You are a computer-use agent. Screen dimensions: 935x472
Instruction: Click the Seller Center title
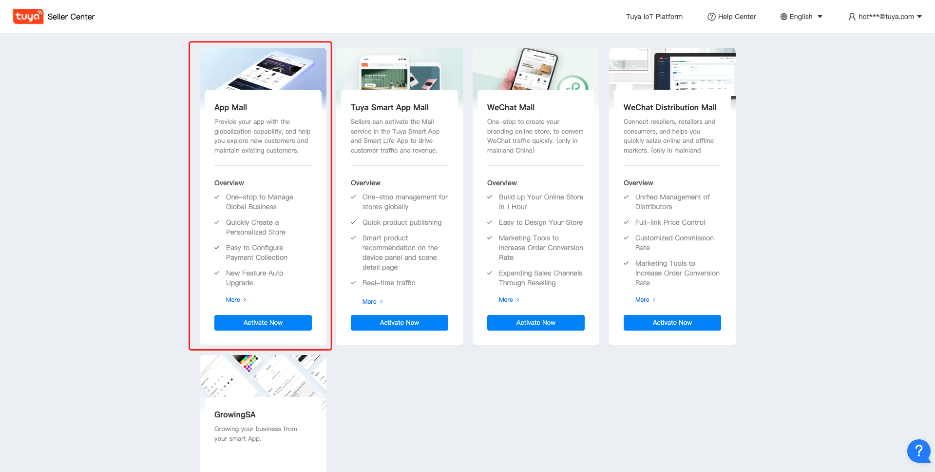pyautogui.click(x=71, y=16)
